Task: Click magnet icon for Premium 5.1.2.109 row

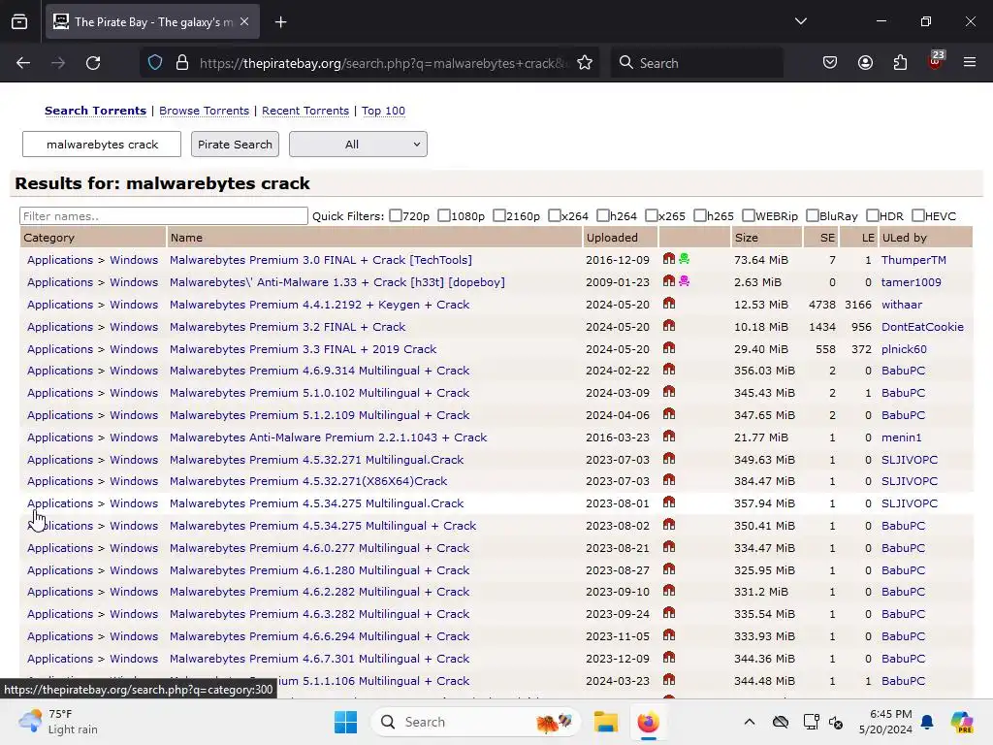Action: 669,413
